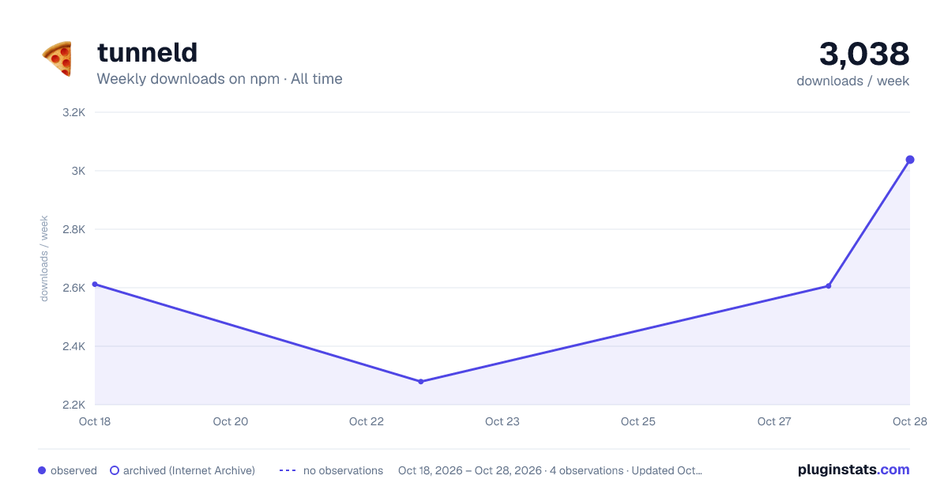Click the 2.6K y-axis label
The image size is (948, 498).
click(73, 288)
